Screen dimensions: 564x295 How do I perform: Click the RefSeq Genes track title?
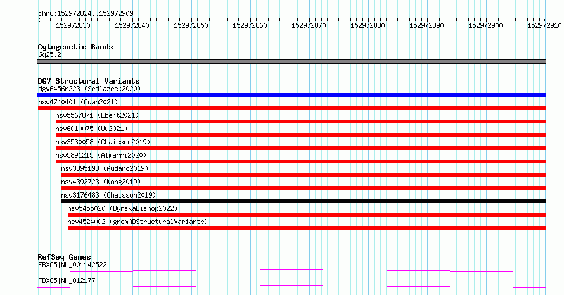click(64, 257)
